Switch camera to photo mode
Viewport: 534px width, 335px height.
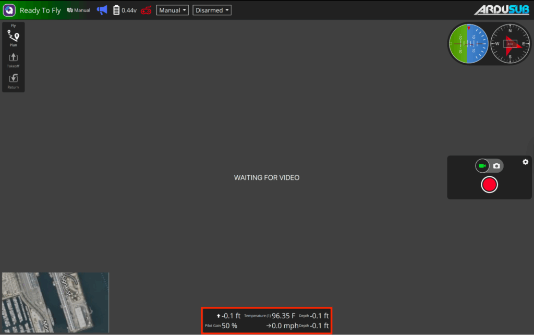496,166
